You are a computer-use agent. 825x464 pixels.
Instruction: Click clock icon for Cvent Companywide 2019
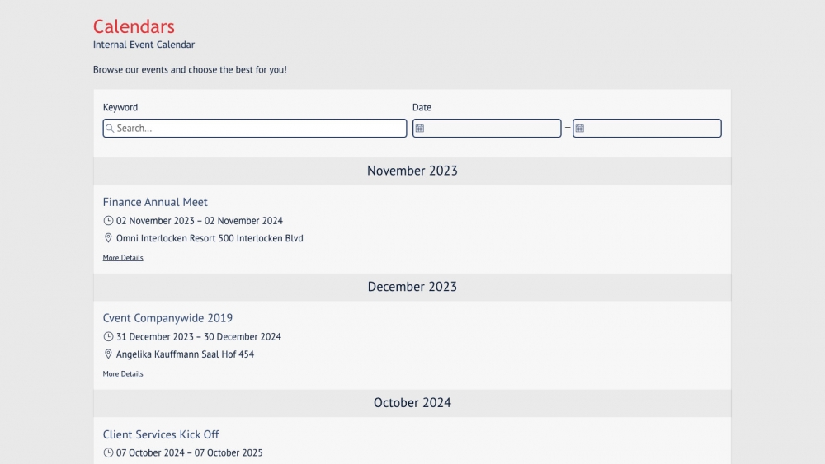[x=108, y=337]
